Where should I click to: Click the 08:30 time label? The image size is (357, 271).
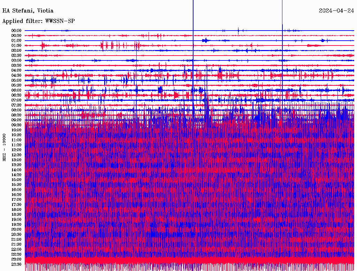(16, 115)
